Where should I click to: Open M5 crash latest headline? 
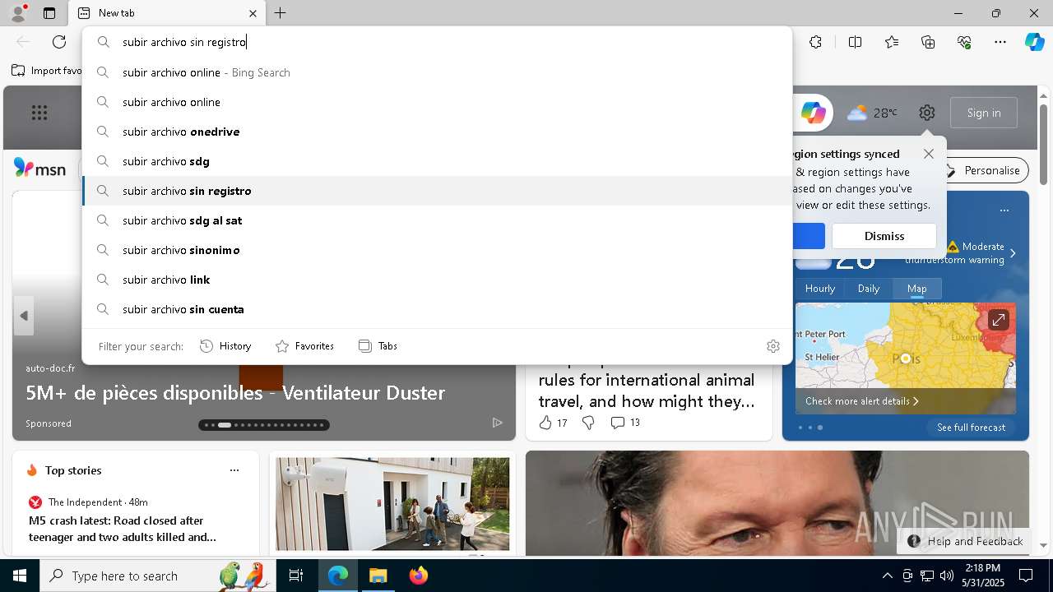pos(123,529)
